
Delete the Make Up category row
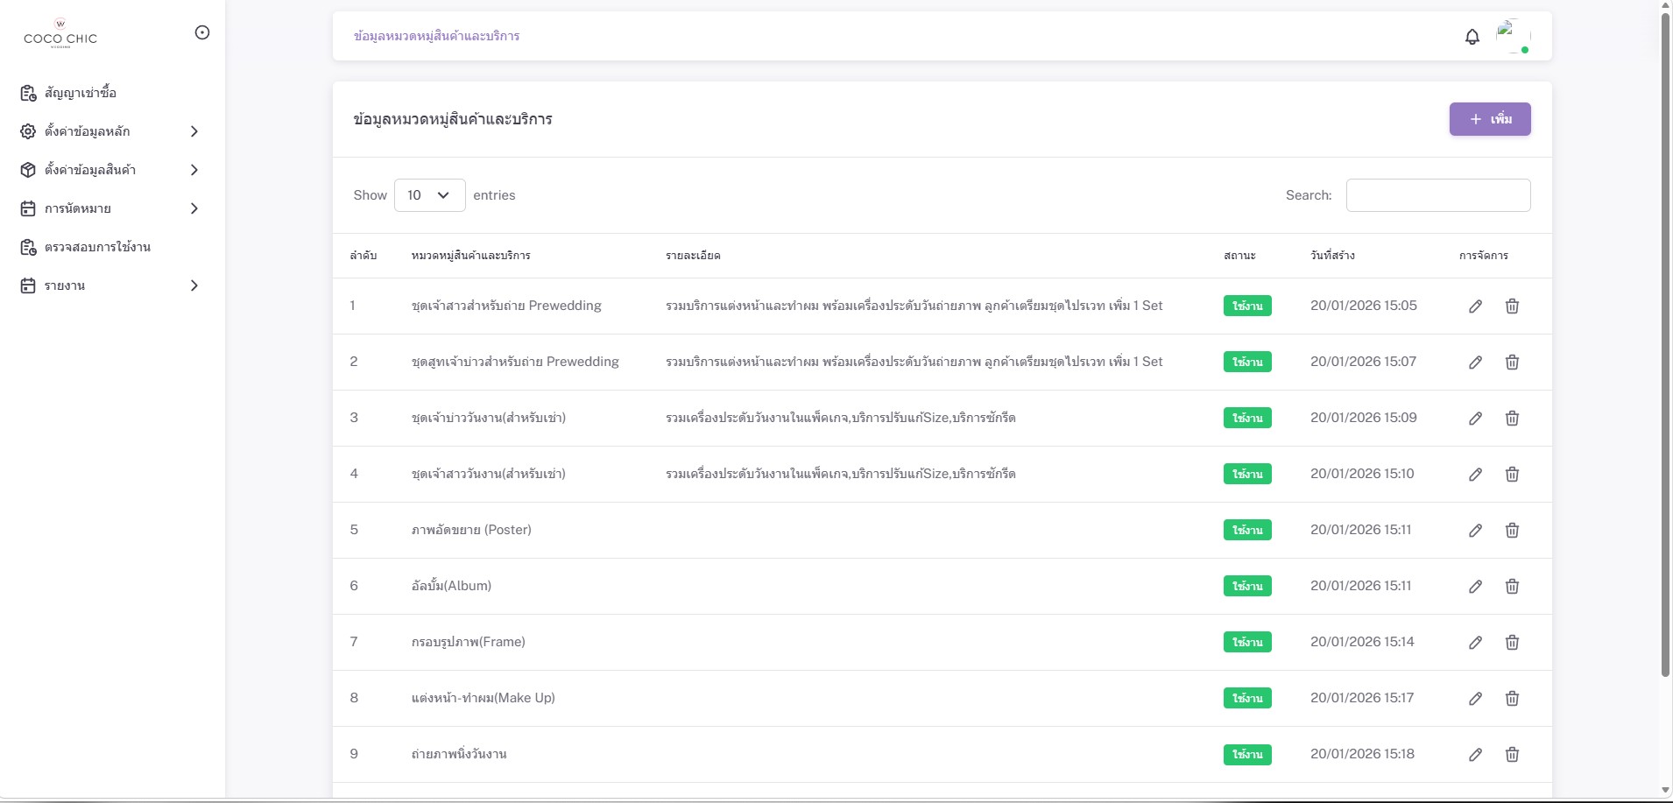click(x=1512, y=699)
